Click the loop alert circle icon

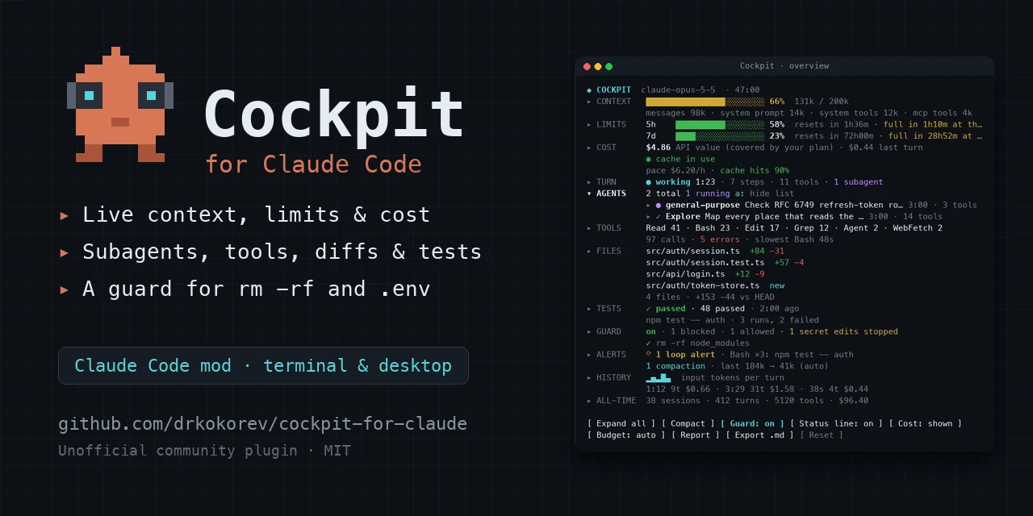(x=649, y=354)
